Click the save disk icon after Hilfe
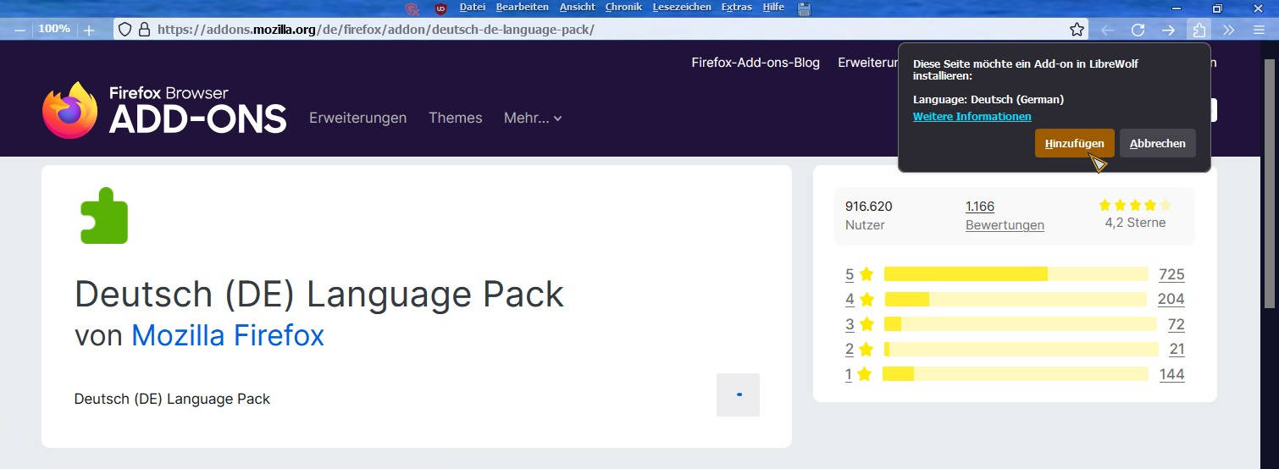The image size is (1279, 469). (804, 8)
